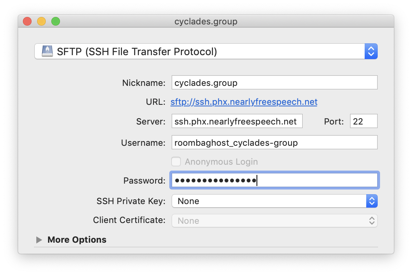Minimize the window with yellow button

click(x=41, y=21)
